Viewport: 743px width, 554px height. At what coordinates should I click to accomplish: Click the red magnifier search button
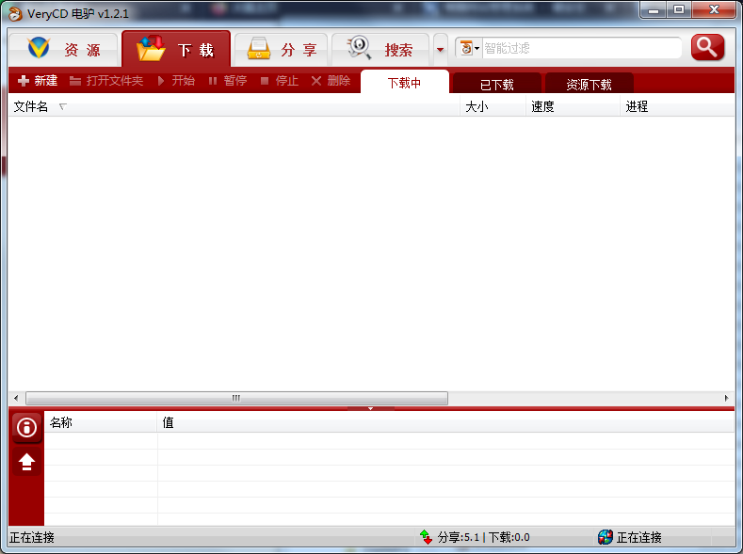[x=707, y=47]
